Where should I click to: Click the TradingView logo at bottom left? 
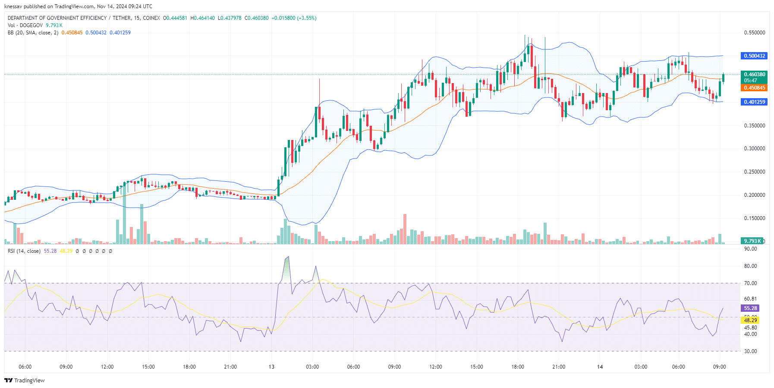point(25,380)
